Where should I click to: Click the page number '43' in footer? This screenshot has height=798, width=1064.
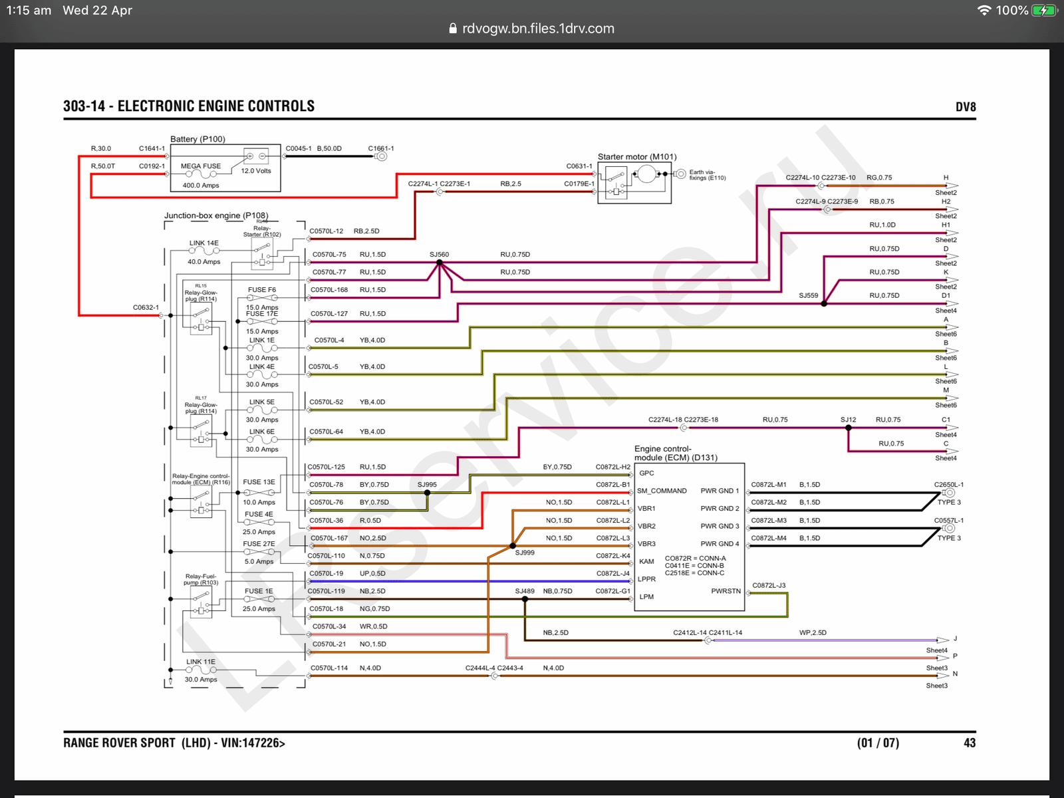pos(970,743)
